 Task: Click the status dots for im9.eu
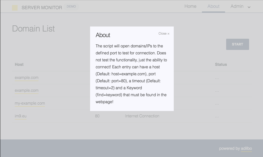tap(217, 116)
